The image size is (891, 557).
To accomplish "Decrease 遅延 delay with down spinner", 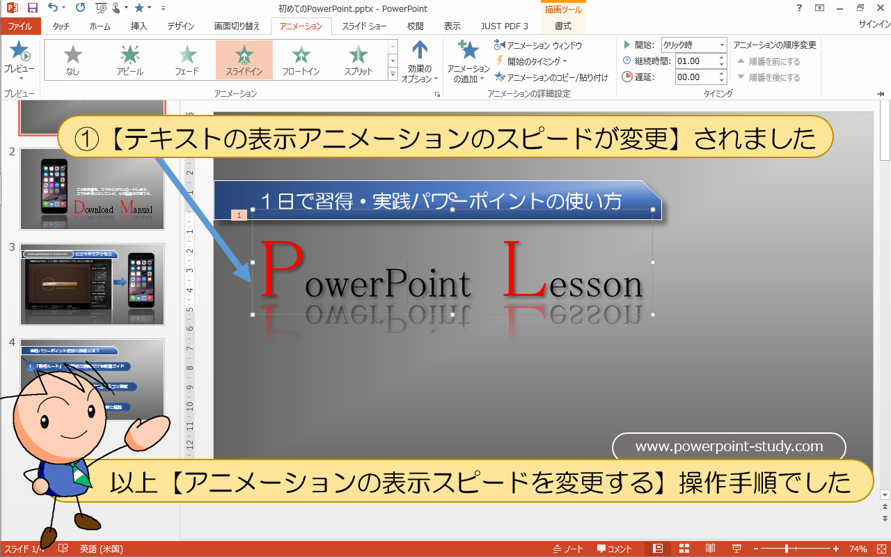I will pyautogui.click(x=721, y=81).
